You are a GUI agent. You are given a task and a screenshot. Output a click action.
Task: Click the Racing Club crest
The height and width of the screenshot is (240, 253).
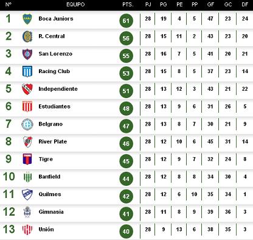(x=27, y=71)
